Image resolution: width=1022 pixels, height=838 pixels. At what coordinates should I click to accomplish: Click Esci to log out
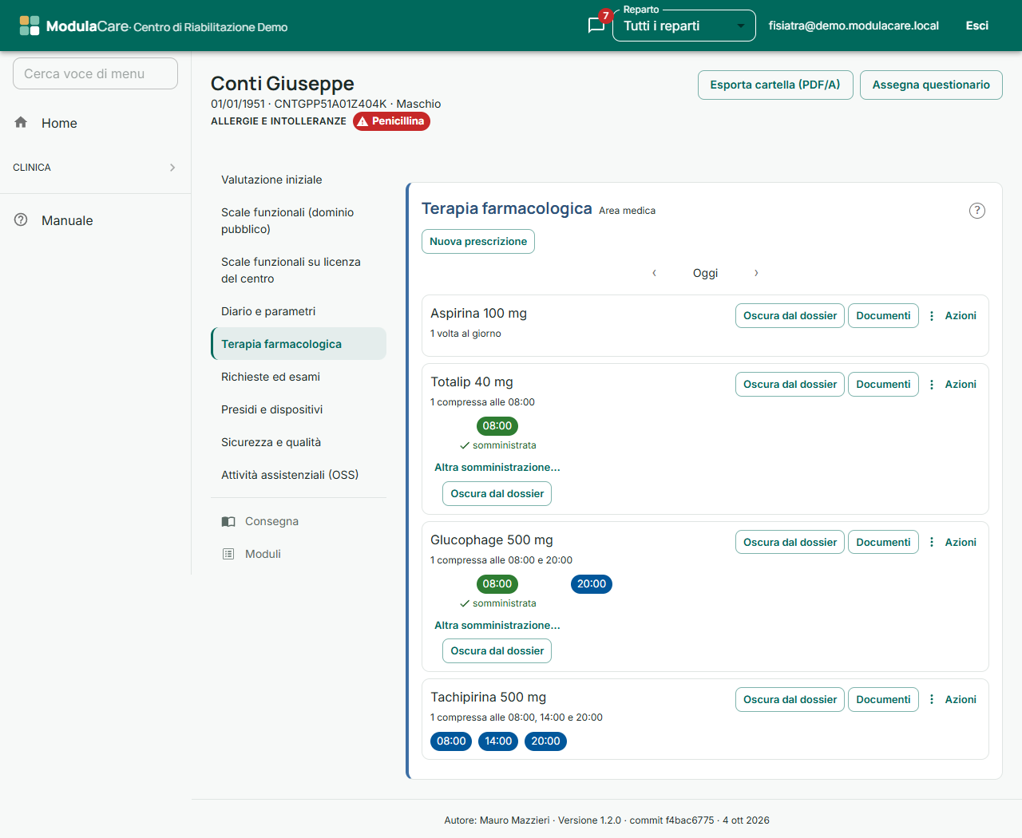tap(976, 26)
